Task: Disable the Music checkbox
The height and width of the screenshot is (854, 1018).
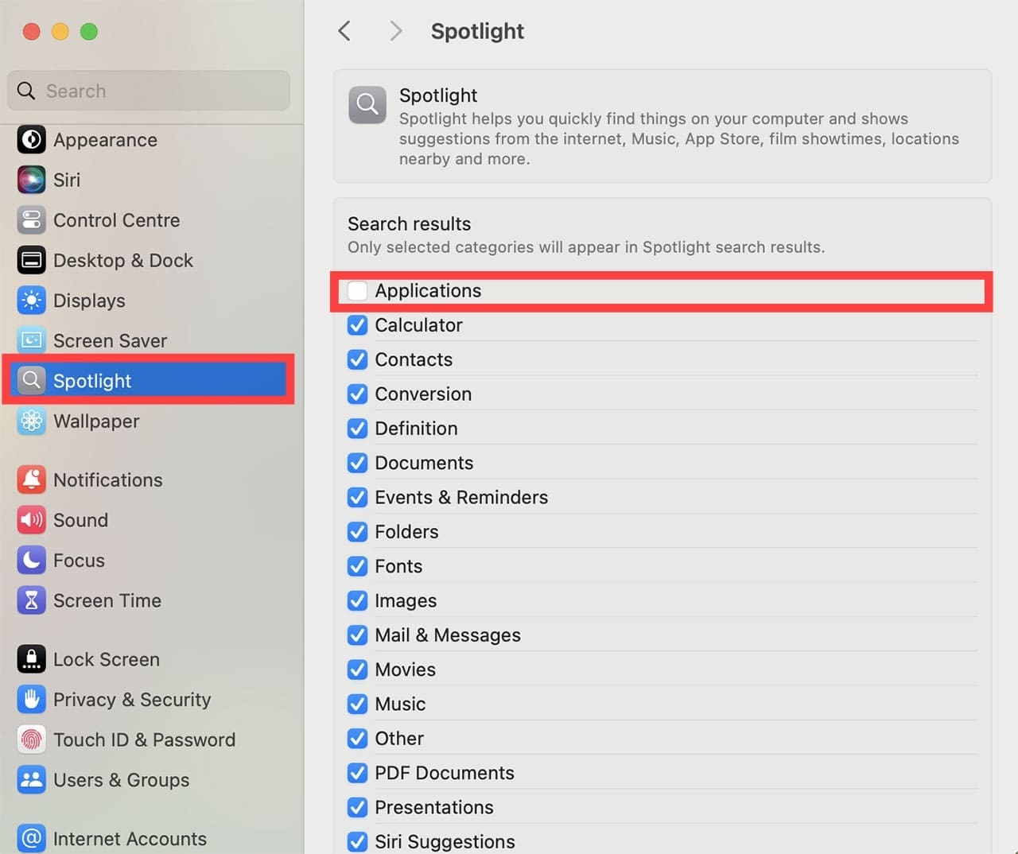Action: (x=358, y=705)
